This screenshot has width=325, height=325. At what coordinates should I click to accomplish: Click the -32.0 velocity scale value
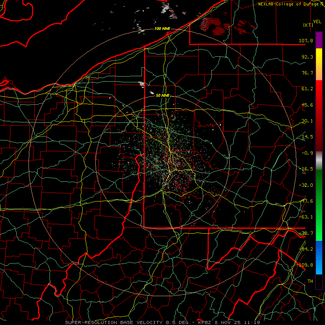pos(306,185)
